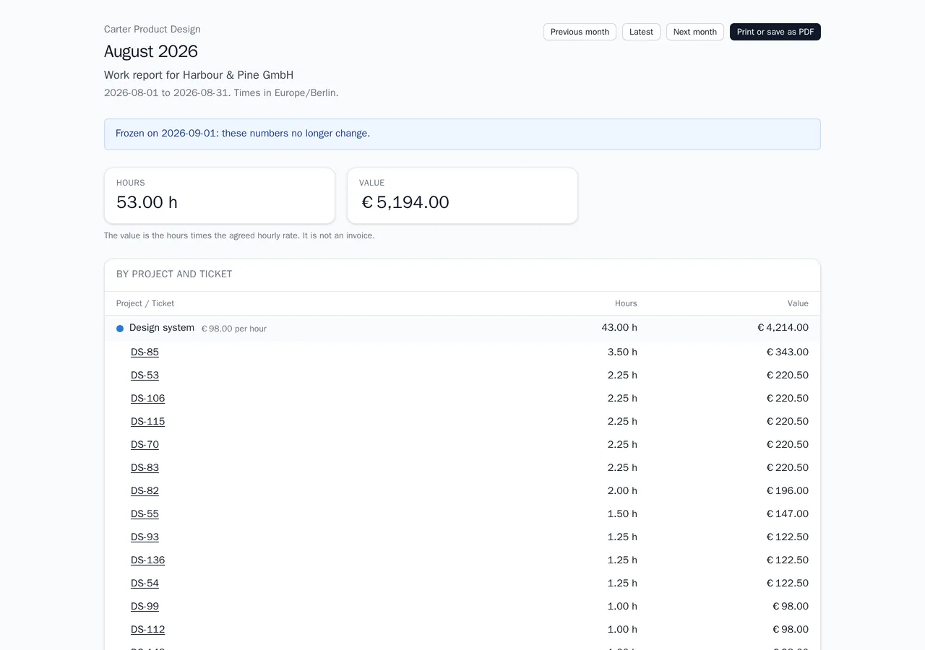Open ticket DS-83
This screenshot has width=925, height=650.
click(x=145, y=468)
